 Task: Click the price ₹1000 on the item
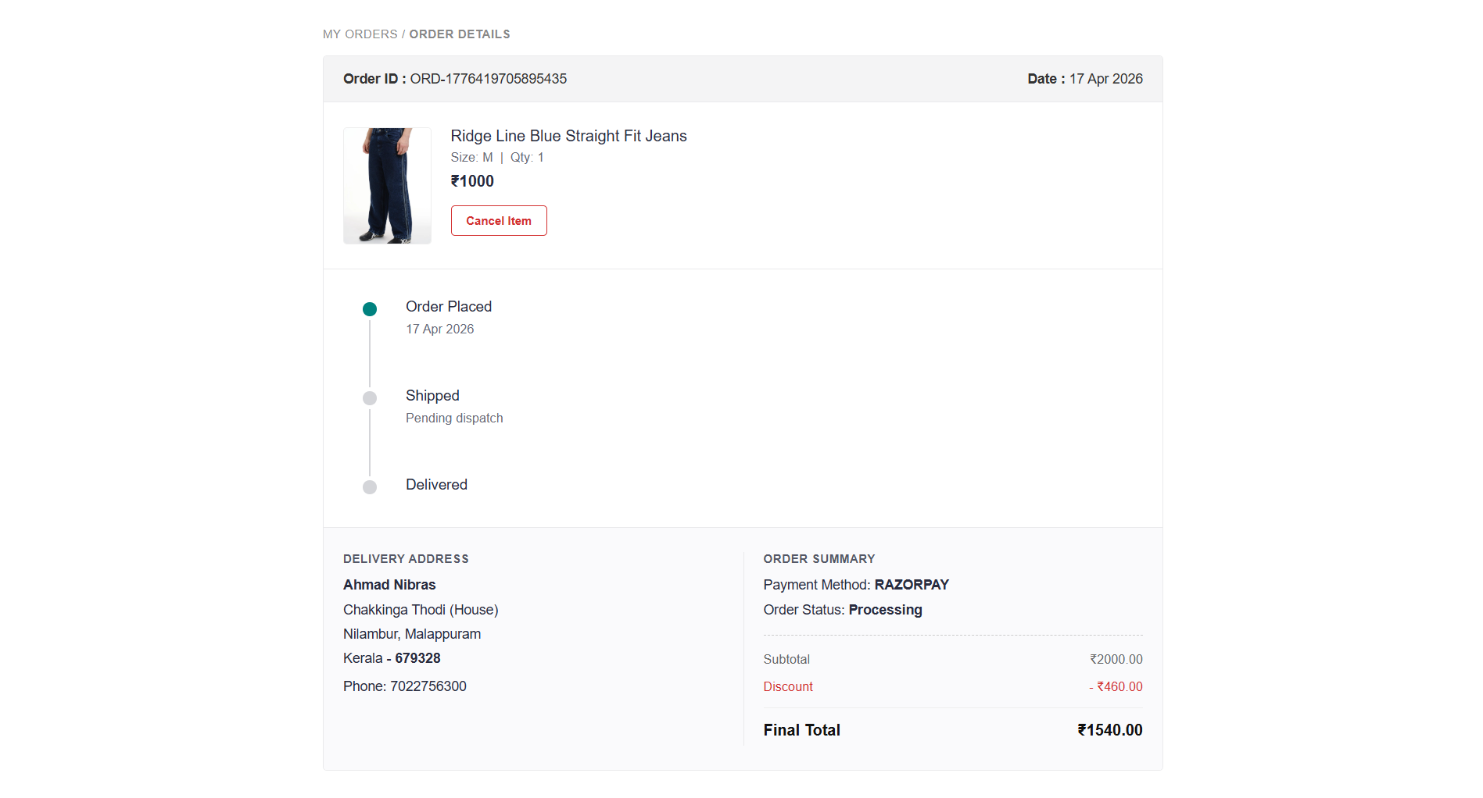472,180
